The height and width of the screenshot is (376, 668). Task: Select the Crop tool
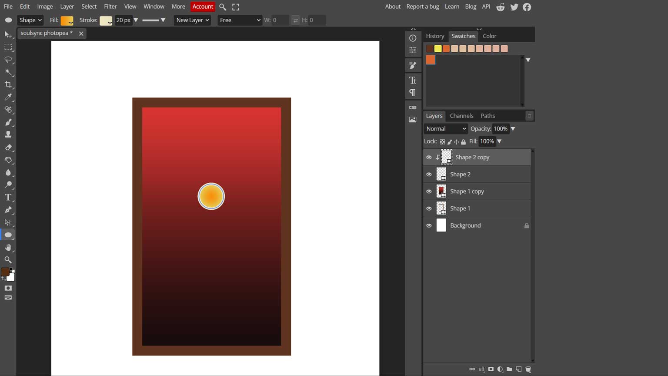click(8, 84)
